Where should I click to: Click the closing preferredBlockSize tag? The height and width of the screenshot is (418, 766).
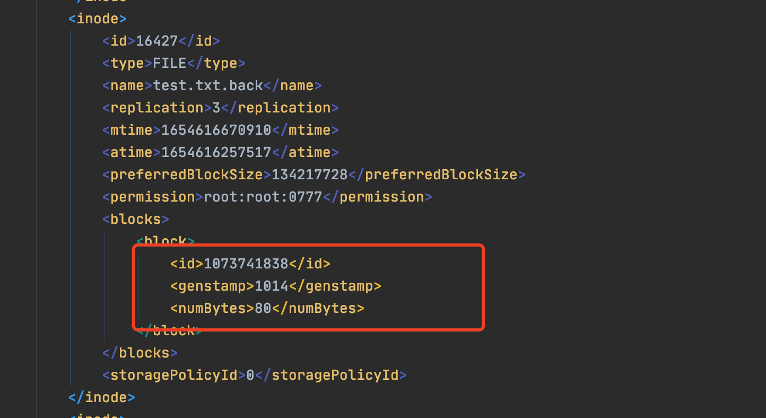pos(437,175)
